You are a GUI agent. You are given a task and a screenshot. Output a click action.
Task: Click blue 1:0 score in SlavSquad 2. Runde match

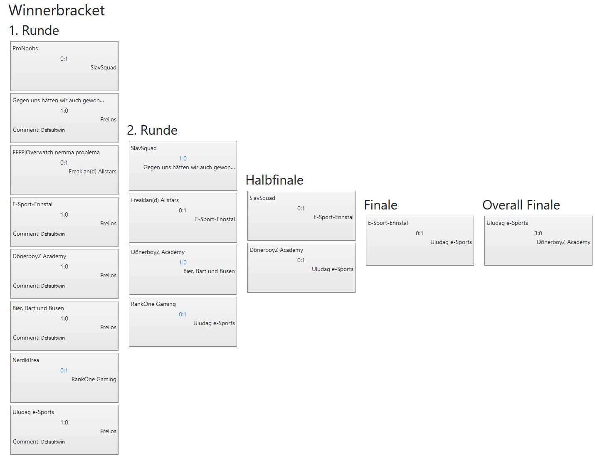coord(183,158)
